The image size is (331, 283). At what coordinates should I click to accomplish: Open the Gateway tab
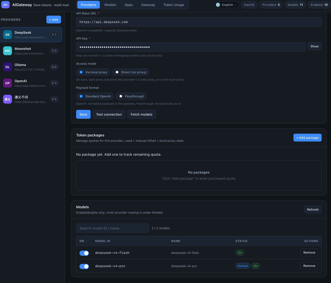pos(148,5)
